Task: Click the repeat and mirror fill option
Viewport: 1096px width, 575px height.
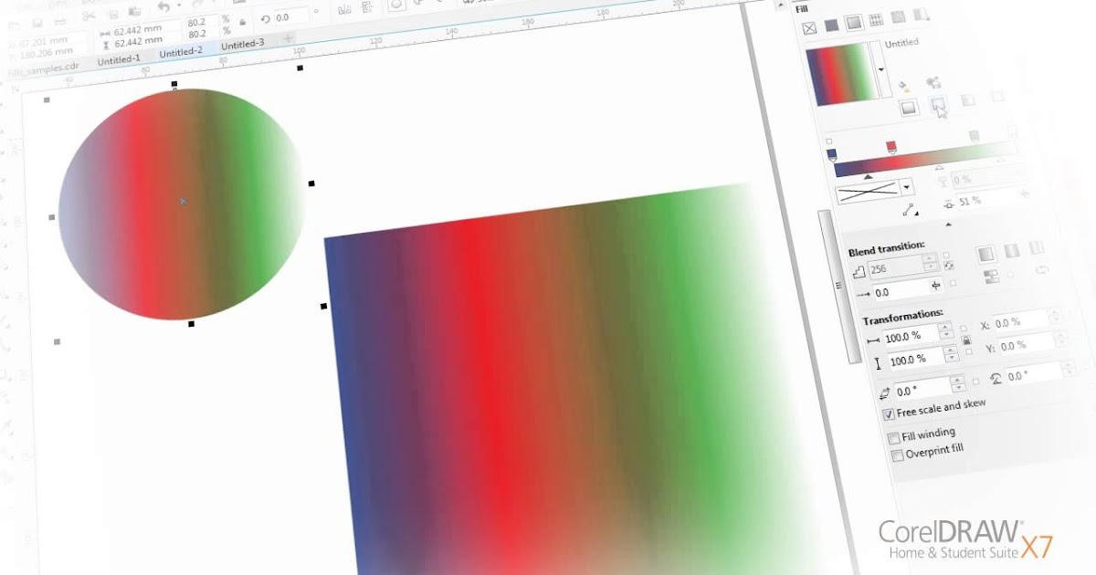Action: [x=1012, y=250]
